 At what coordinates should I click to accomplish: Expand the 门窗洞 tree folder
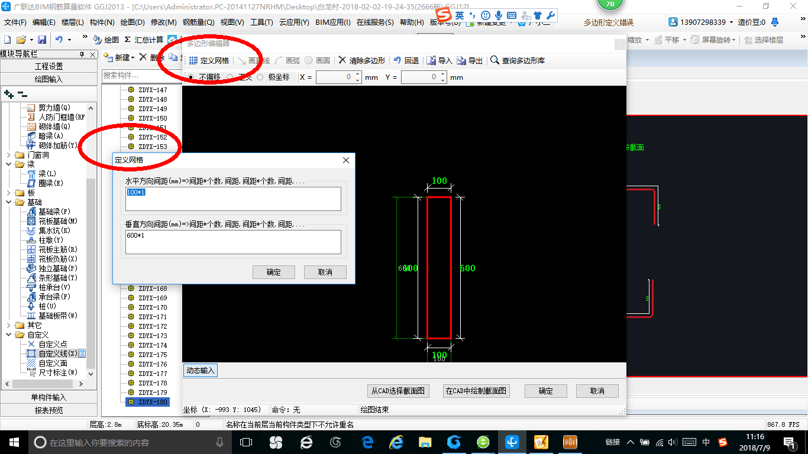8,155
